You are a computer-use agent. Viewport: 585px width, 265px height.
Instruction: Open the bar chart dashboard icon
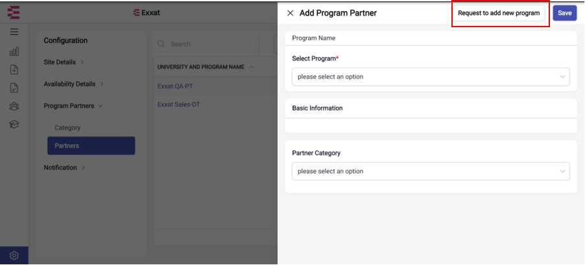click(x=14, y=51)
